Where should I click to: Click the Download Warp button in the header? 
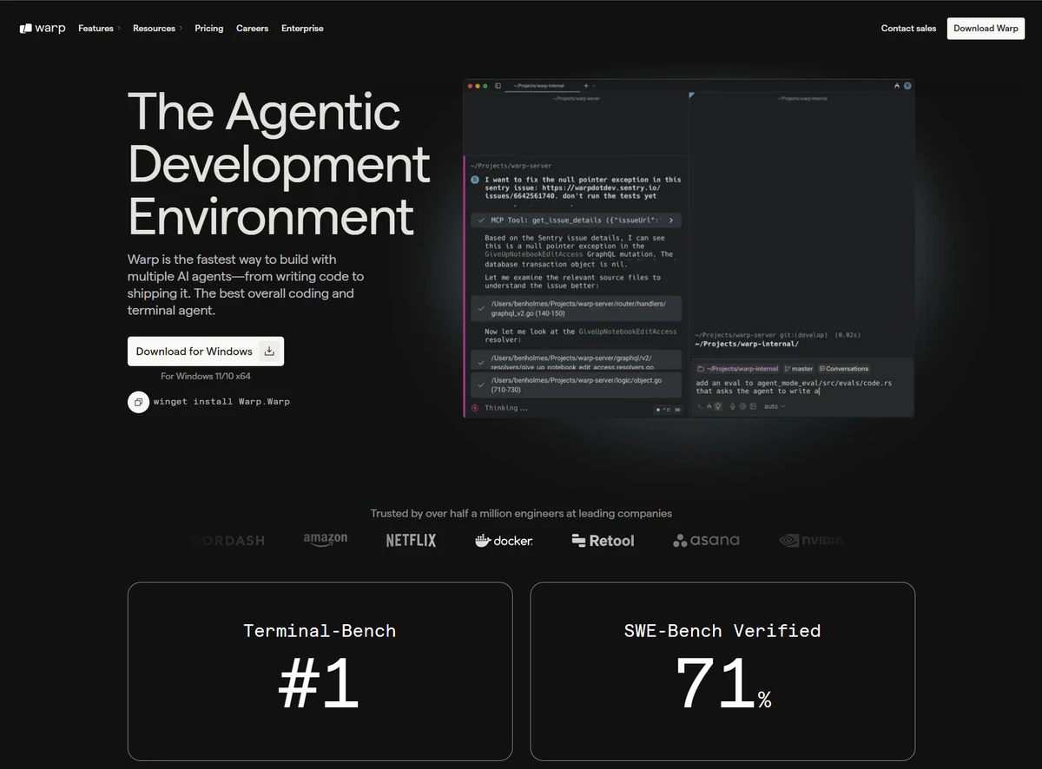coord(986,29)
